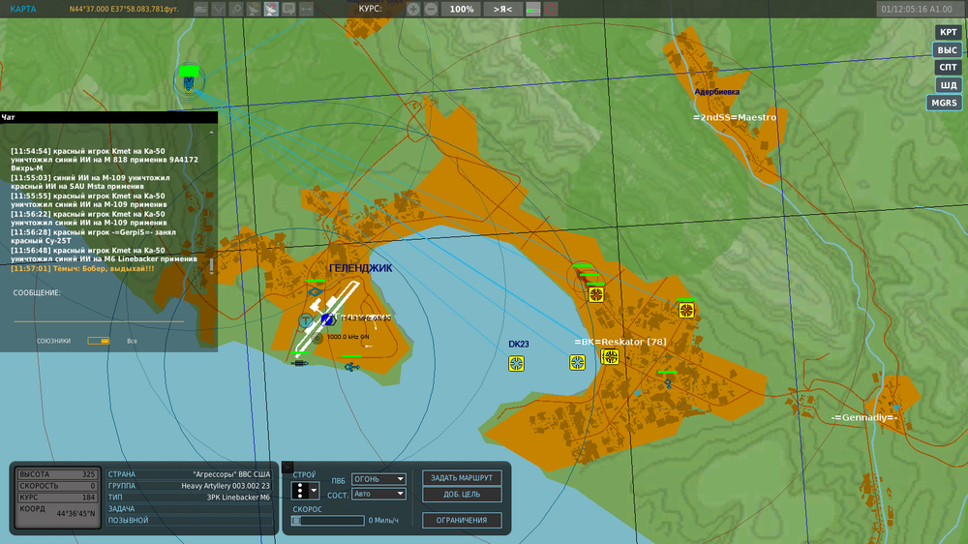968x544 pixels.
Task: Zoom out with the minus icon
Action: pyautogui.click(x=431, y=10)
